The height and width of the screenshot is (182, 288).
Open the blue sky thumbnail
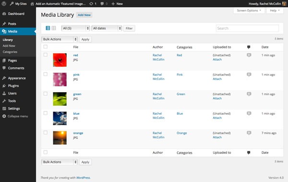coord(60,118)
